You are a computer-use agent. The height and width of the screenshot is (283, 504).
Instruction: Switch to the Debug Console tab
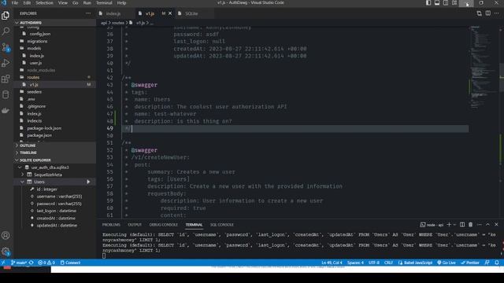[x=163, y=225]
